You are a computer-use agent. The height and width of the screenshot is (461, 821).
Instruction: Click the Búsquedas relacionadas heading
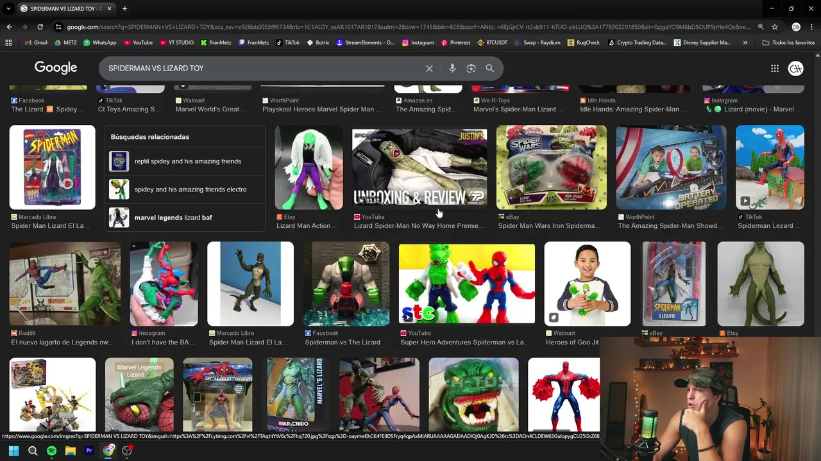(x=149, y=137)
